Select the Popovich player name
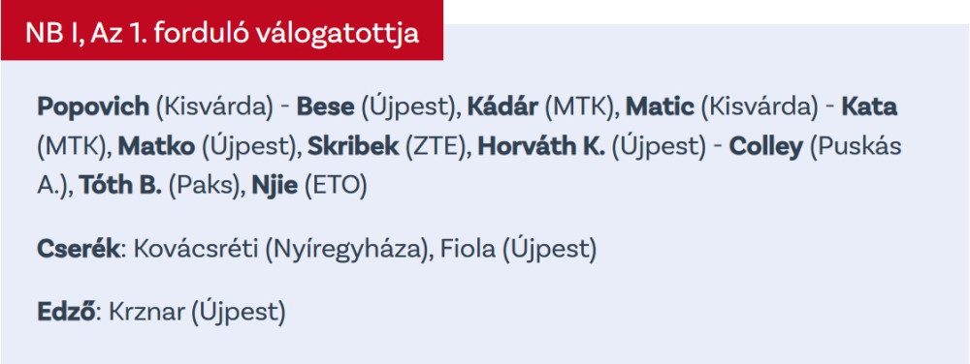Viewport: 970px width, 364px height. click(93, 106)
